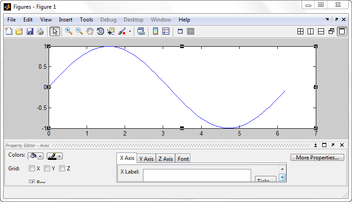
Task: Select the Data Cursor tool
Action: point(111,32)
